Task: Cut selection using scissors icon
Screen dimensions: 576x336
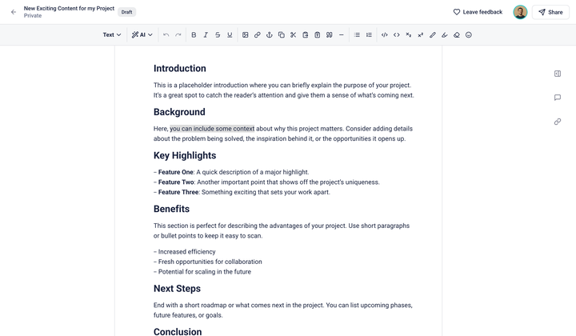Action: 293,35
